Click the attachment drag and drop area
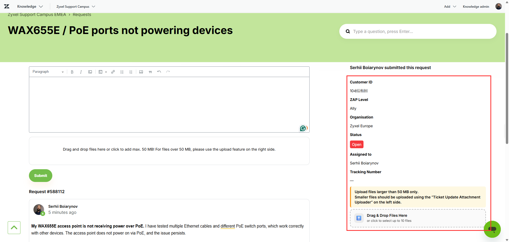This screenshot has height=242, width=509. click(169, 151)
